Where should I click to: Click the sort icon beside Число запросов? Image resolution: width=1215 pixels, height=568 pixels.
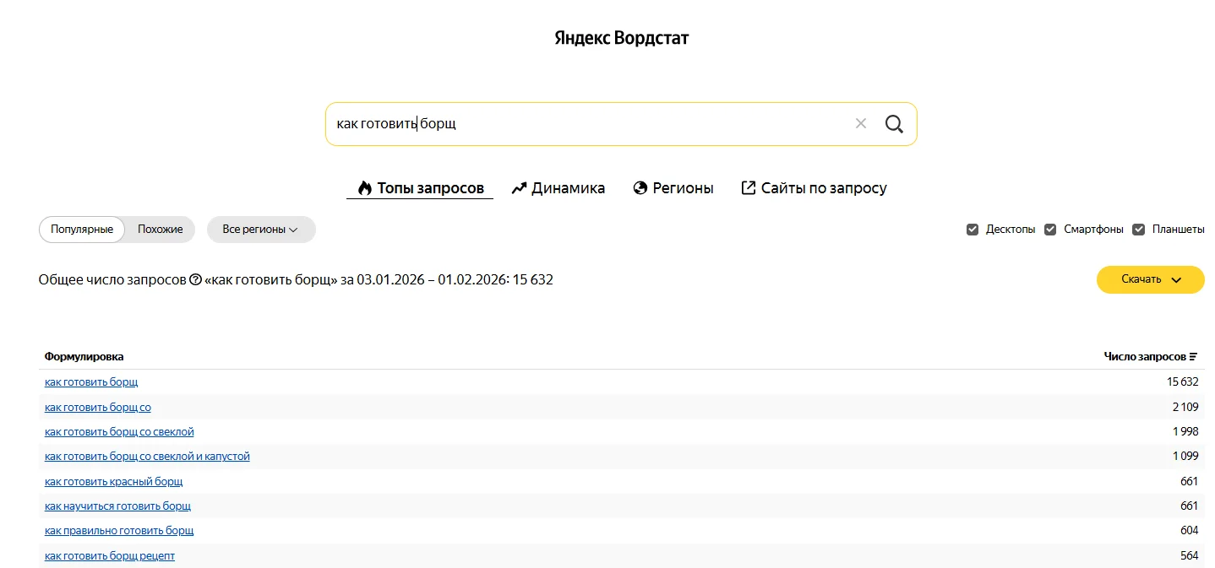[x=1193, y=357]
